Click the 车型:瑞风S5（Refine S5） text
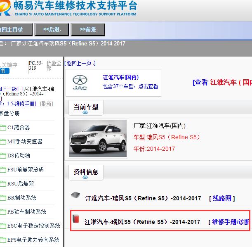The width and height of the screenshot is (252, 247). [167, 137]
